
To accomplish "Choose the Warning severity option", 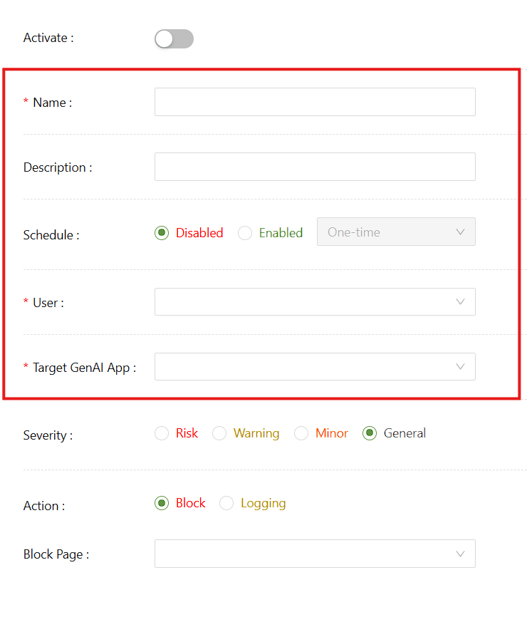I will (219, 433).
